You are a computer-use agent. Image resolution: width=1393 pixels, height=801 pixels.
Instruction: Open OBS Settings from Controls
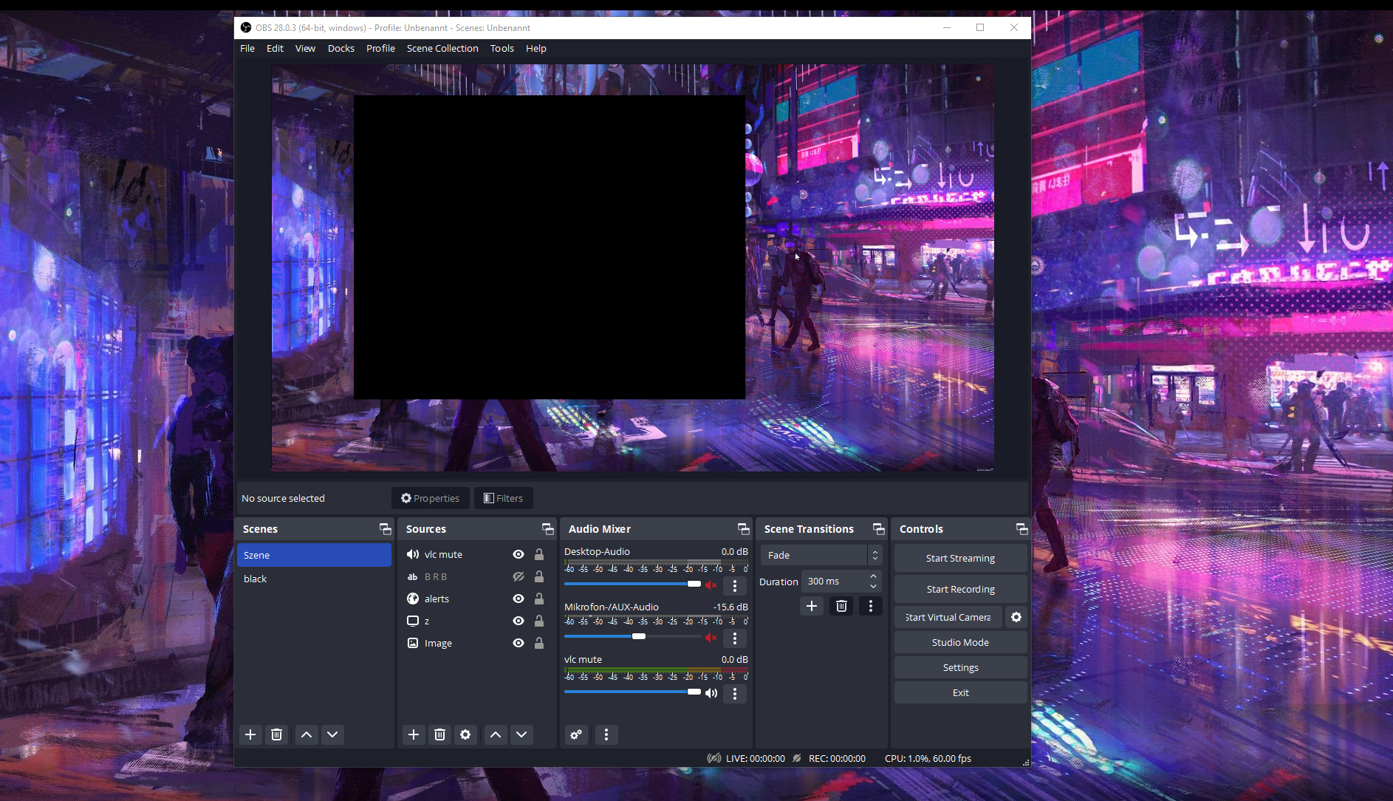click(960, 667)
